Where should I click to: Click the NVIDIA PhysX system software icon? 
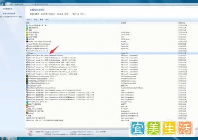coord(27,81)
